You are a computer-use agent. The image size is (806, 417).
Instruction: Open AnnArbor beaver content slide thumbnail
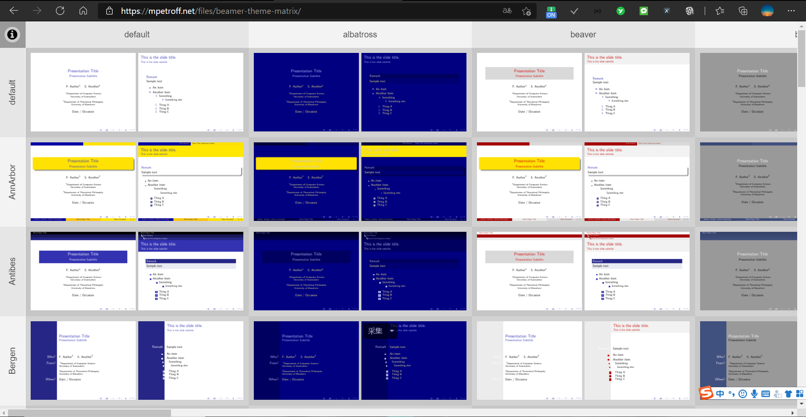637,181
